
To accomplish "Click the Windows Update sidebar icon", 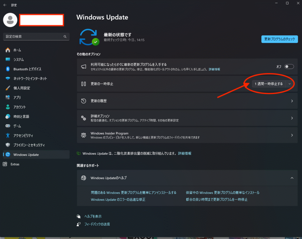I will tap(8, 155).
